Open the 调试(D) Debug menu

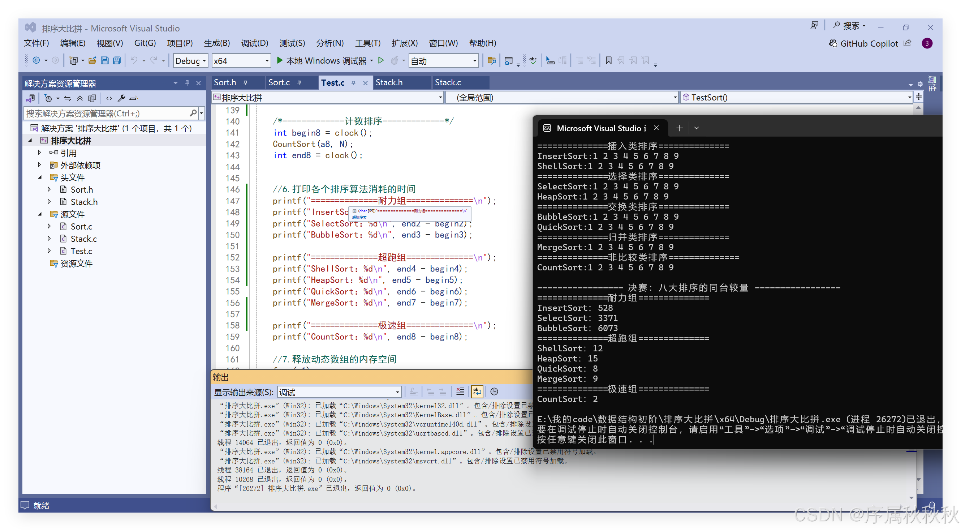click(x=254, y=43)
